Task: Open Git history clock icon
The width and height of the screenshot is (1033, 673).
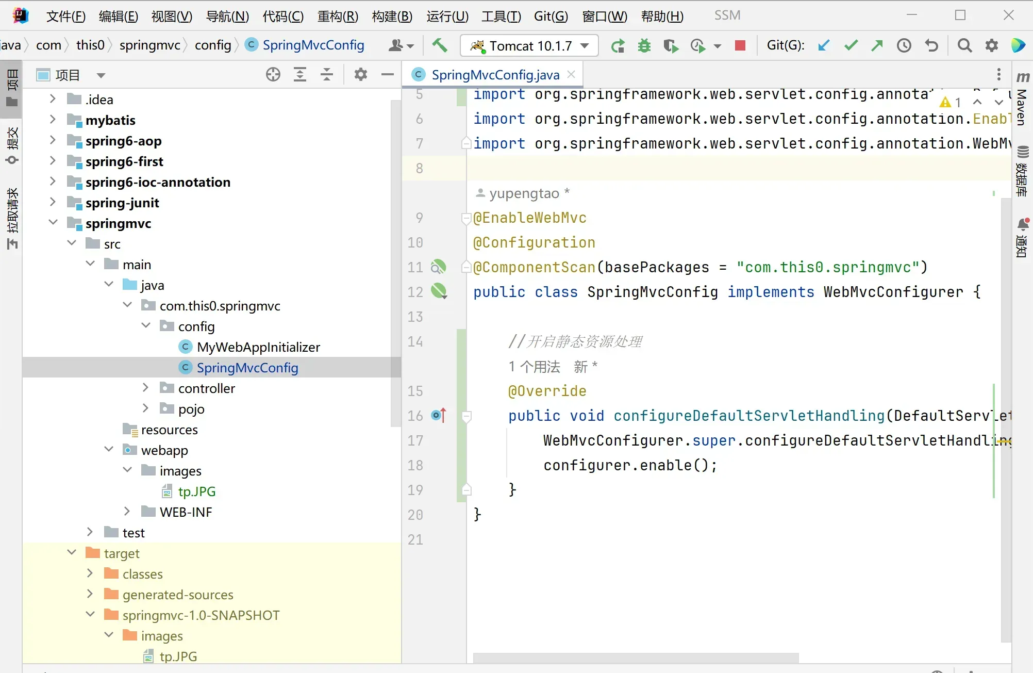Action: click(x=904, y=45)
